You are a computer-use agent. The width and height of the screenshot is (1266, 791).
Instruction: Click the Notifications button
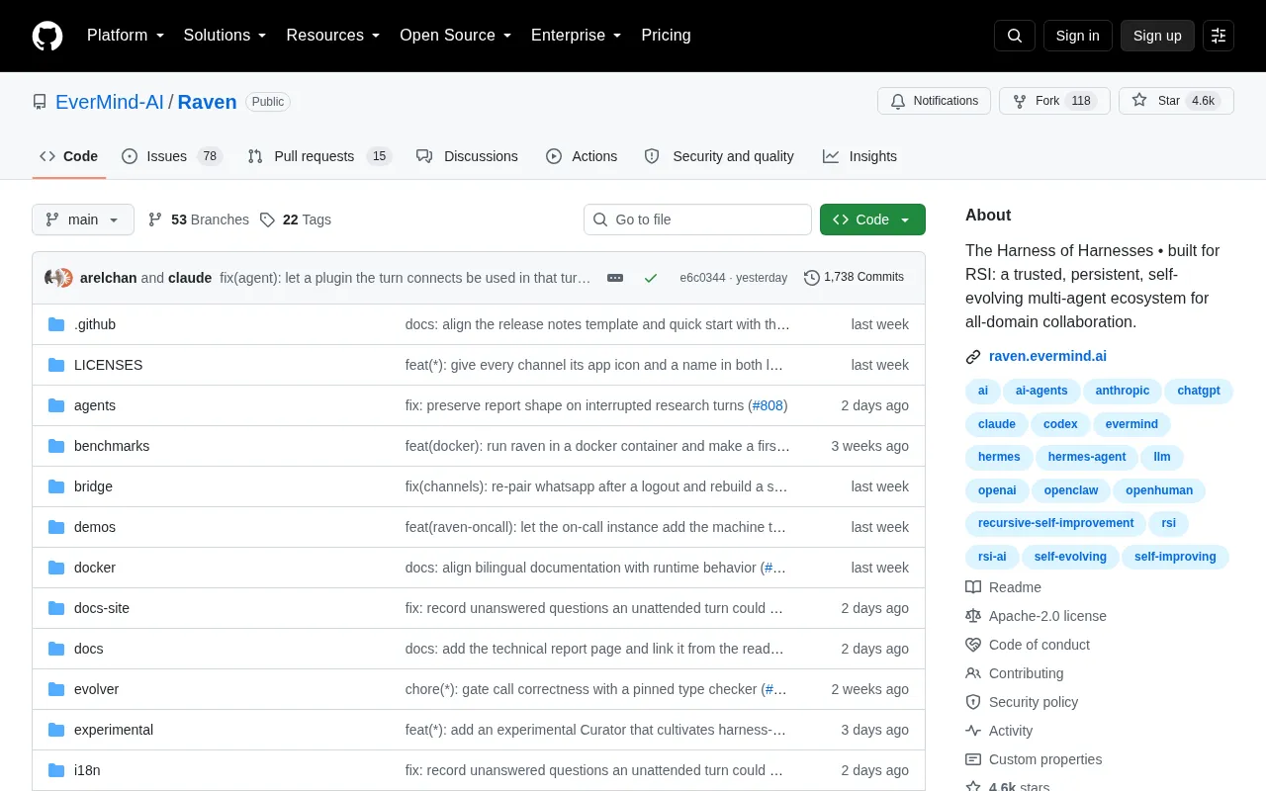tap(934, 101)
